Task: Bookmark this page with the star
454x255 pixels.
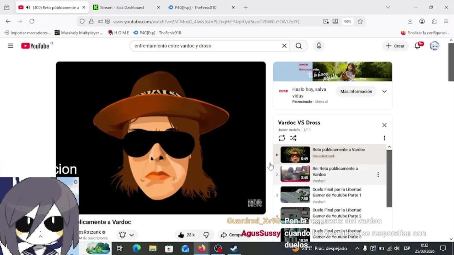Action: pyautogui.click(x=360, y=22)
